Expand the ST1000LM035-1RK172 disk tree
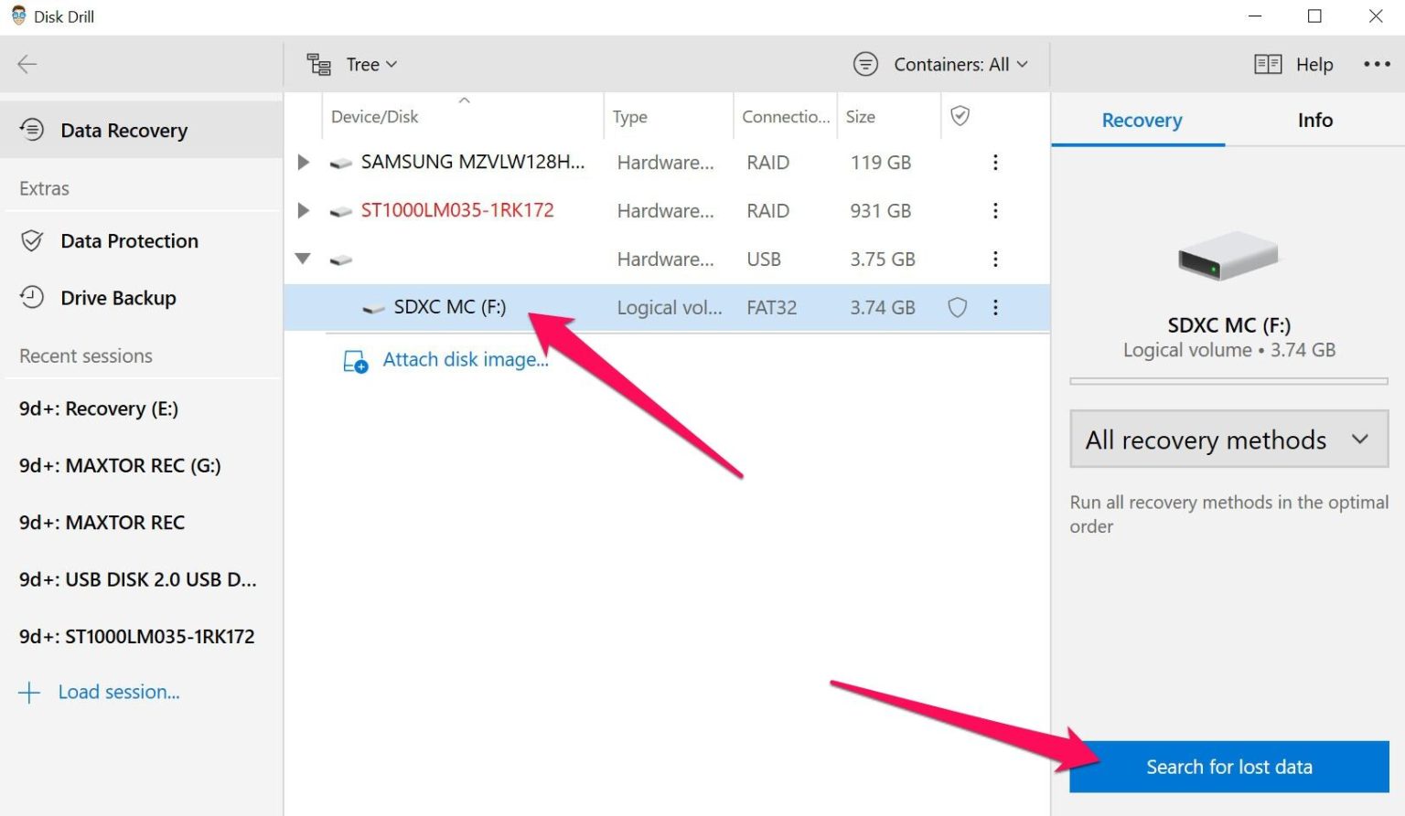The image size is (1405, 816). point(304,211)
